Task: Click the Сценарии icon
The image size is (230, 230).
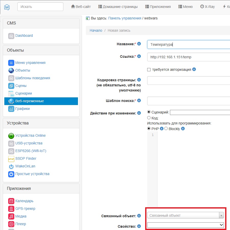Action: [x=11, y=94]
